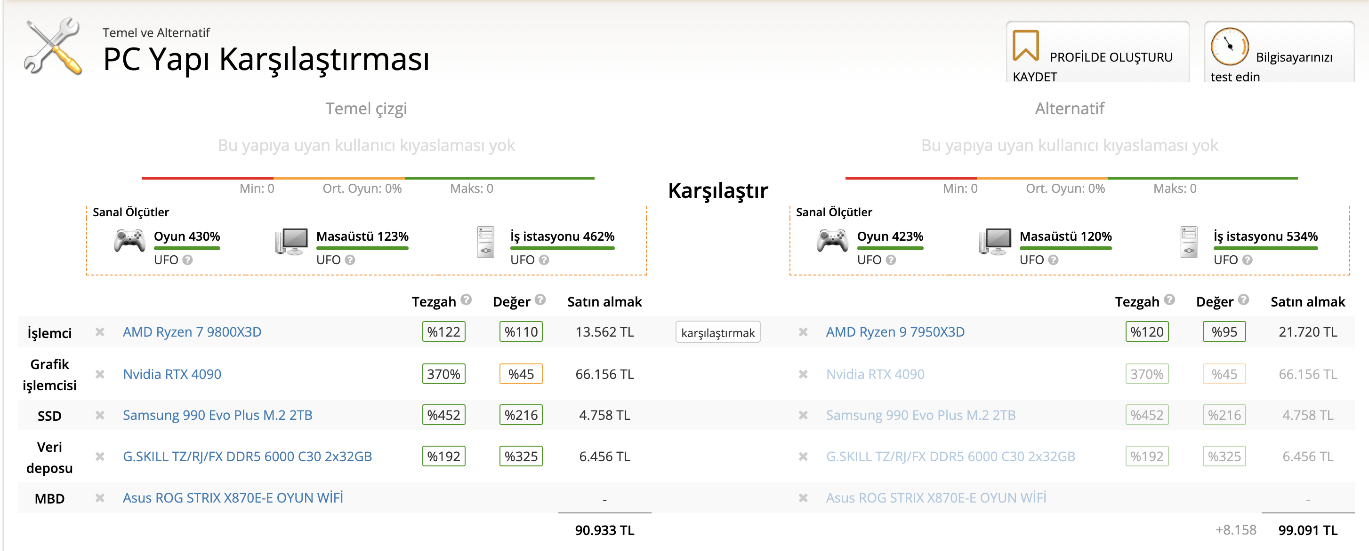1369x551 pixels.
Task: Open help for baseline İş istasyonu 462% UFO
Action: 544,260
